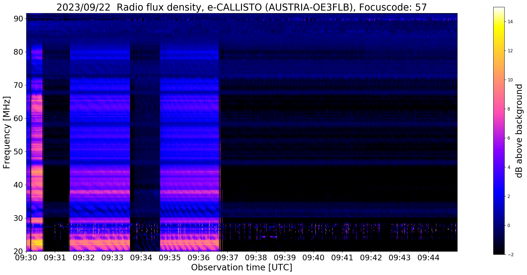Click the colorbar tick label 8
Image resolution: width=527 pixels, height=275 pixels.
[508, 109]
